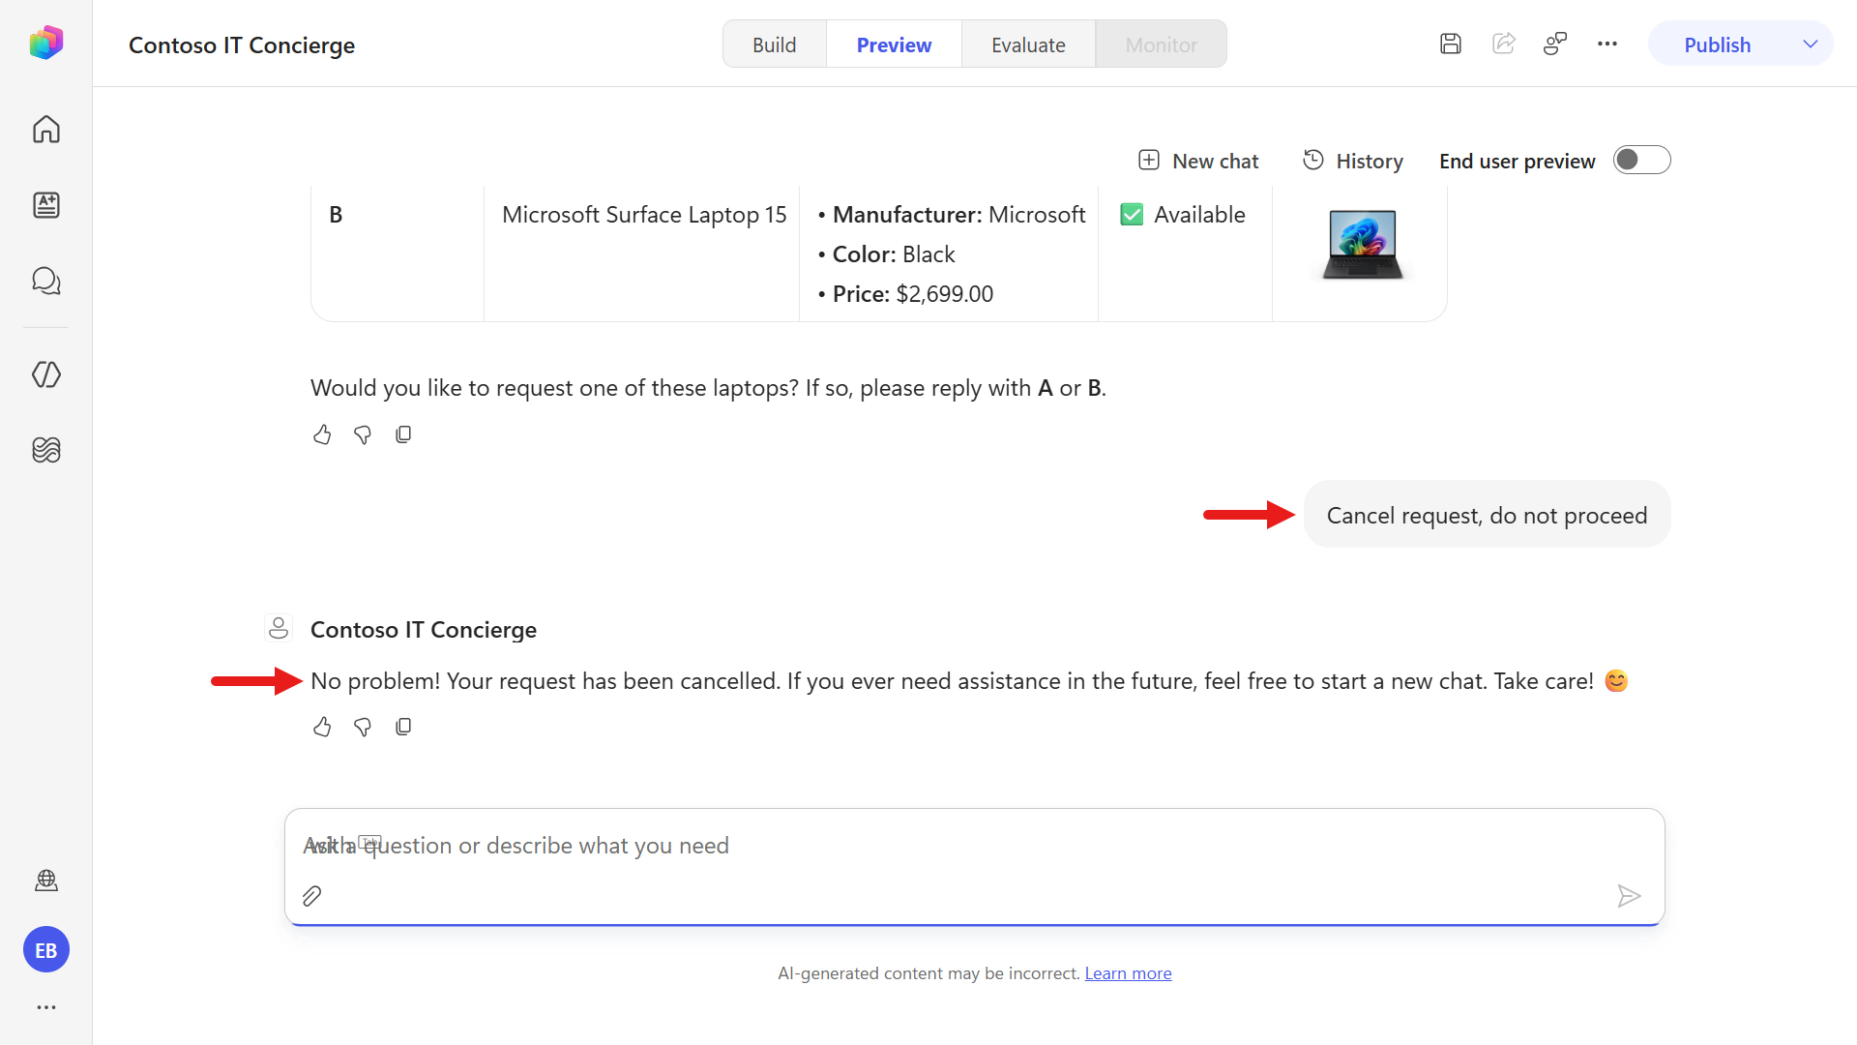Open the collaborators icon in header
Viewport: 1857px width, 1045px height.
pyautogui.click(x=1555, y=44)
